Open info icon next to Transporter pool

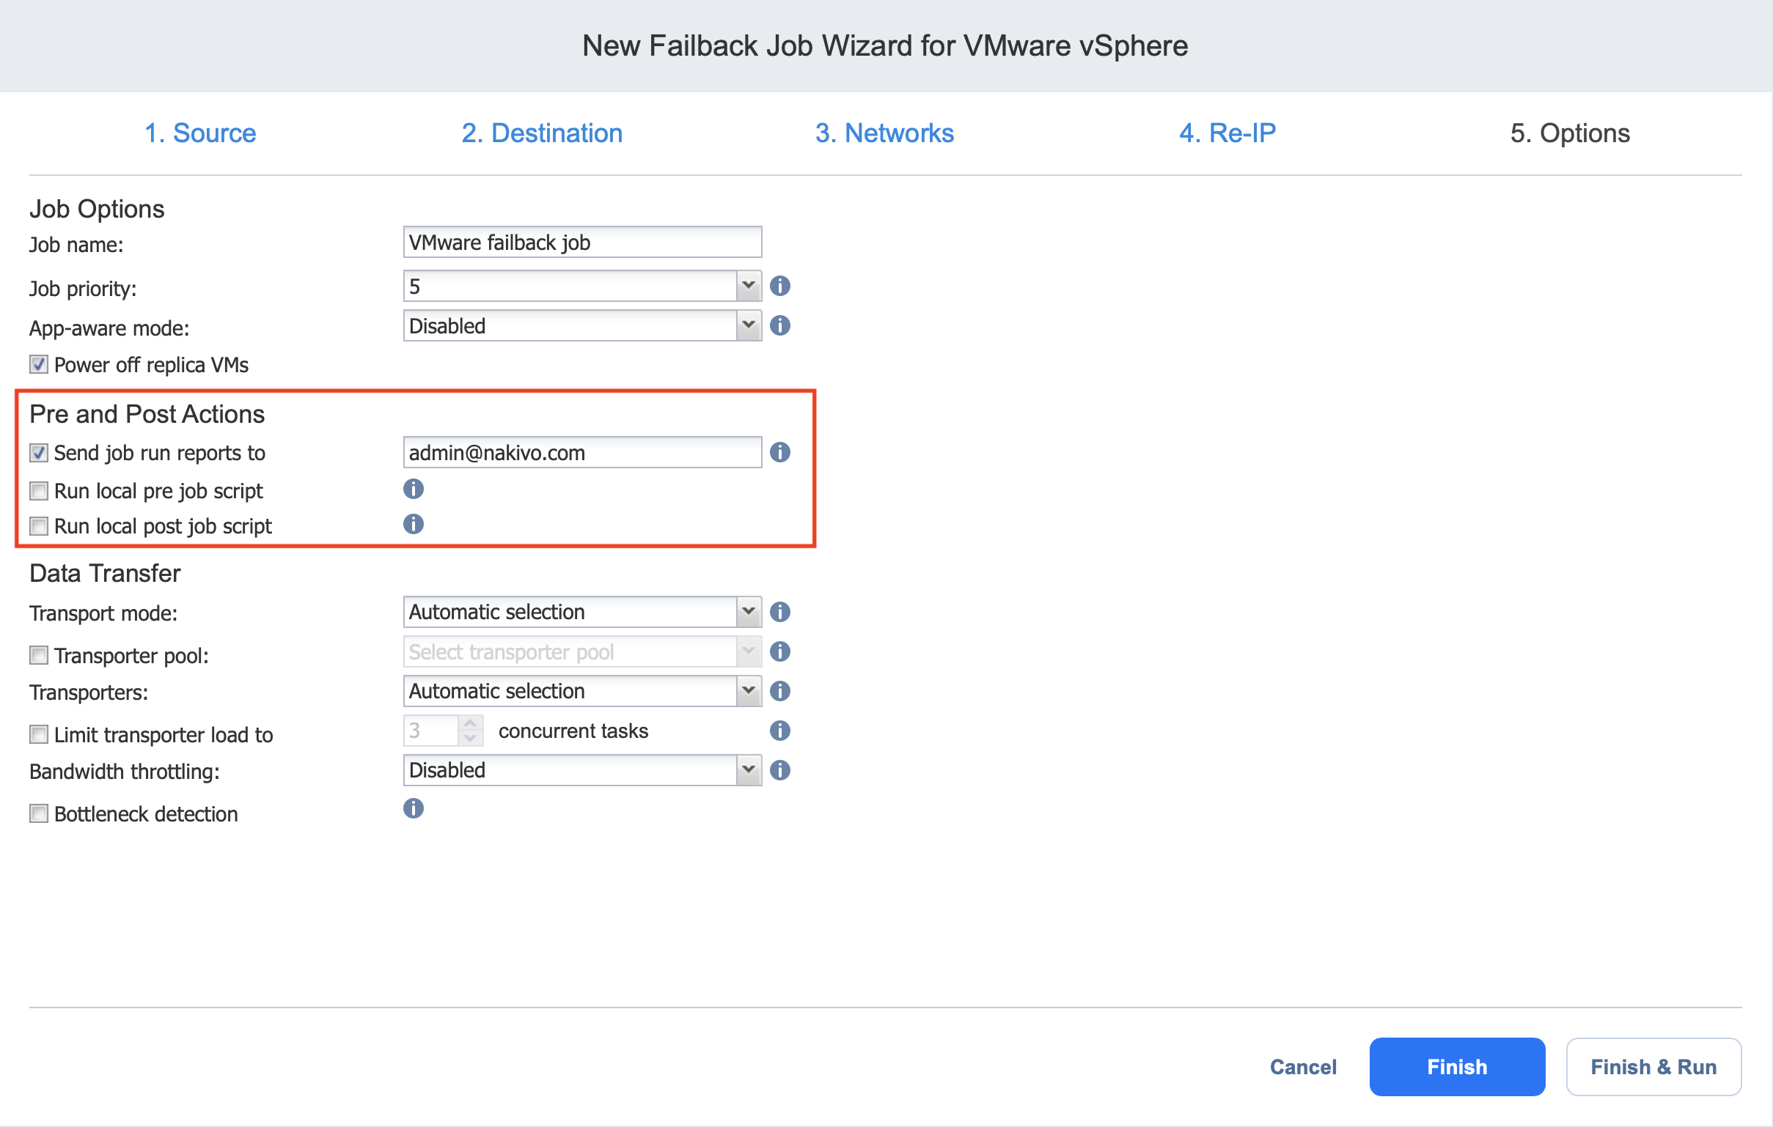pyautogui.click(x=779, y=651)
